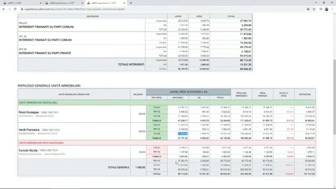This screenshot has width=336, height=189.
Task: Click the lavori value 74 713.00
Action: pyautogui.click(x=183, y=60)
